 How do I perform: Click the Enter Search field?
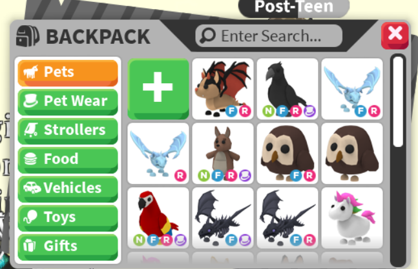tap(269, 36)
